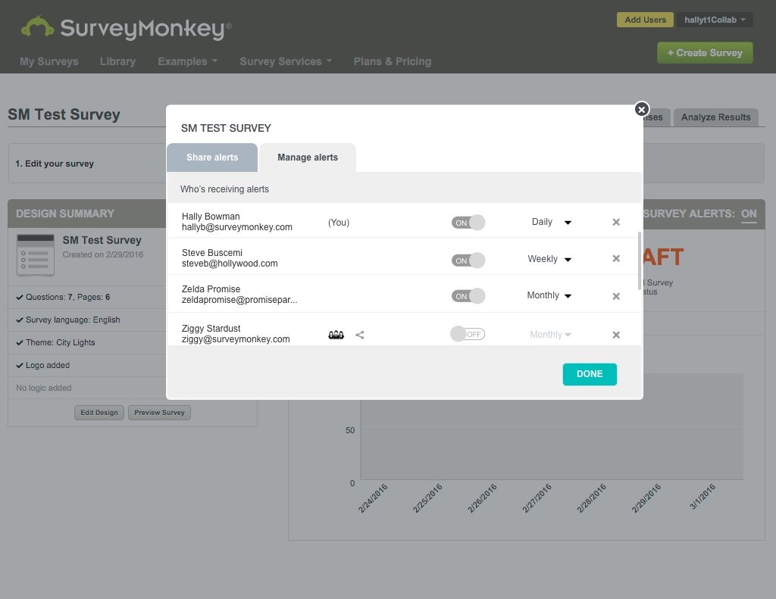Image resolution: width=776 pixels, height=599 pixels.
Task: Turn off alerts for Hally Bowman
Action: click(x=468, y=223)
